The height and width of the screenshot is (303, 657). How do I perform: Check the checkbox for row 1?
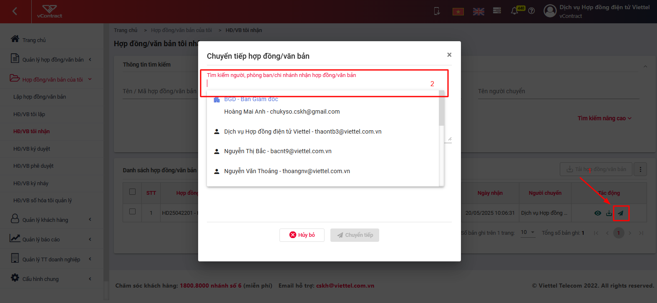coord(133,211)
